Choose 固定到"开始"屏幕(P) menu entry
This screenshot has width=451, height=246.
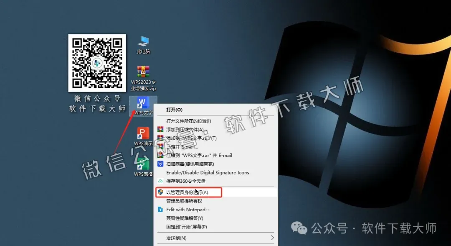pos(216,227)
